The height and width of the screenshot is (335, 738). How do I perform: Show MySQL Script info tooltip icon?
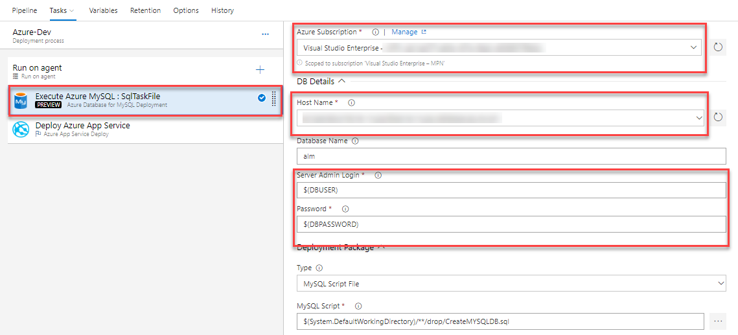[358, 306]
